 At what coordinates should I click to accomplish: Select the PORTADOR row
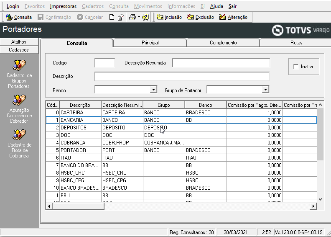[181, 150]
